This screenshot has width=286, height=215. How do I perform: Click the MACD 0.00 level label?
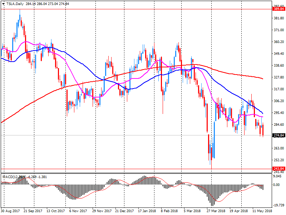[276, 185]
